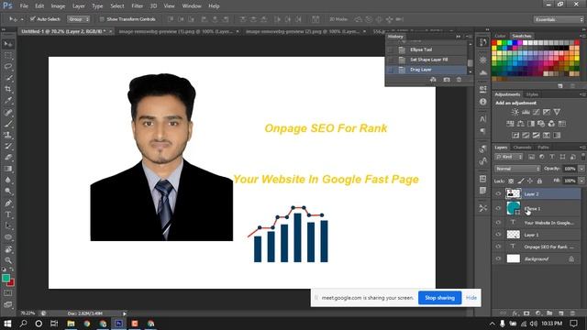The image size is (587, 330).
Task: Switch to the Styles tab
Action: (532, 94)
